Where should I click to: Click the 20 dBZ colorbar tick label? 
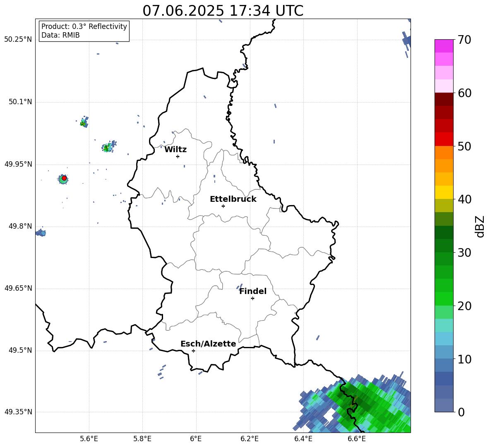464,306
